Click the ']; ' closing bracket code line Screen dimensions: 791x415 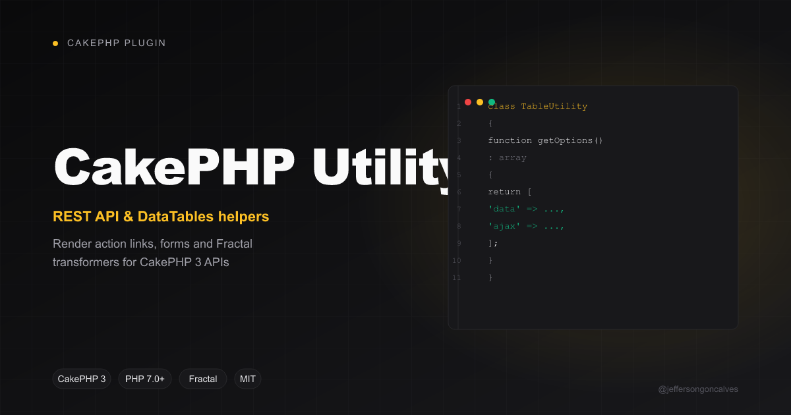point(493,243)
